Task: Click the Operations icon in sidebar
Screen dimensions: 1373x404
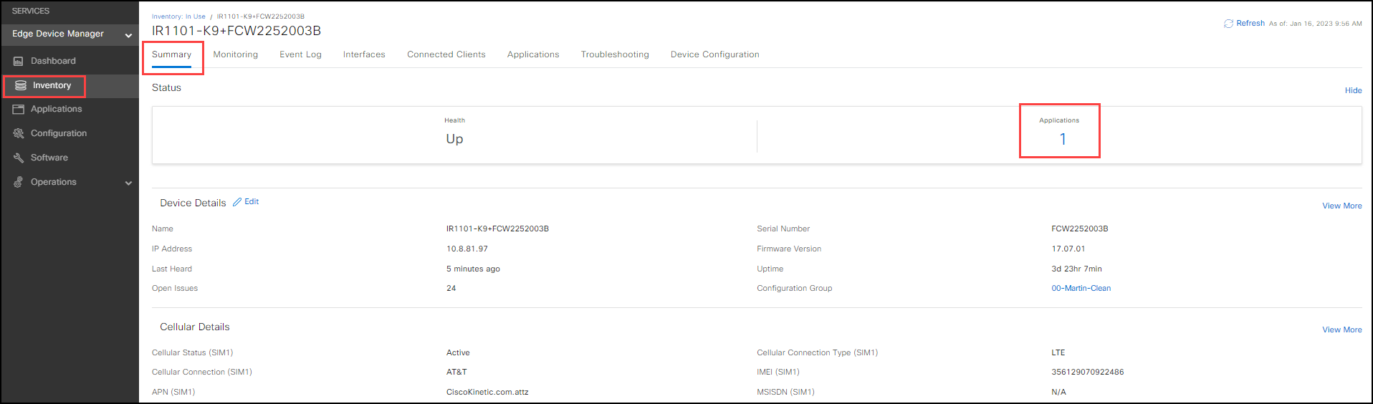Action: pyautogui.click(x=19, y=182)
